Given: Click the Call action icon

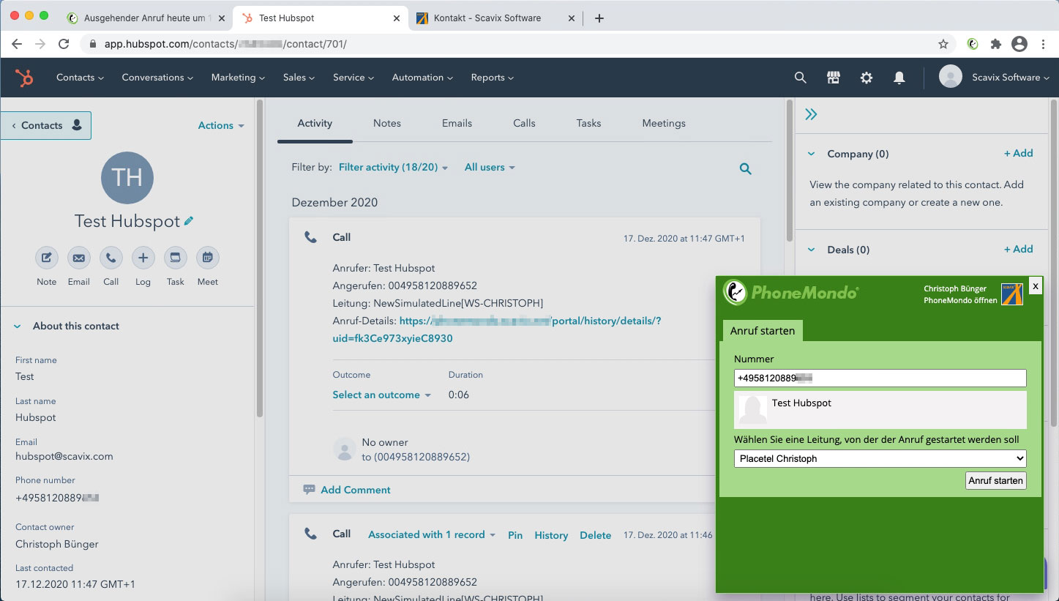Looking at the screenshot, I should pyautogui.click(x=111, y=258).
